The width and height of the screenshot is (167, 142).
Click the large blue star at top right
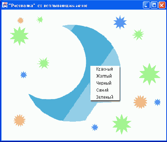120,23
